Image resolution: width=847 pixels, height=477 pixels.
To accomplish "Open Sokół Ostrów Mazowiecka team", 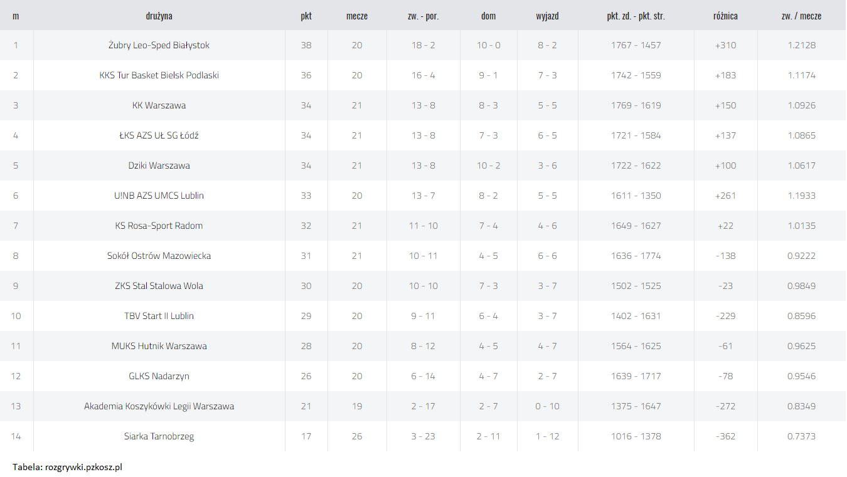I will 159,256.
